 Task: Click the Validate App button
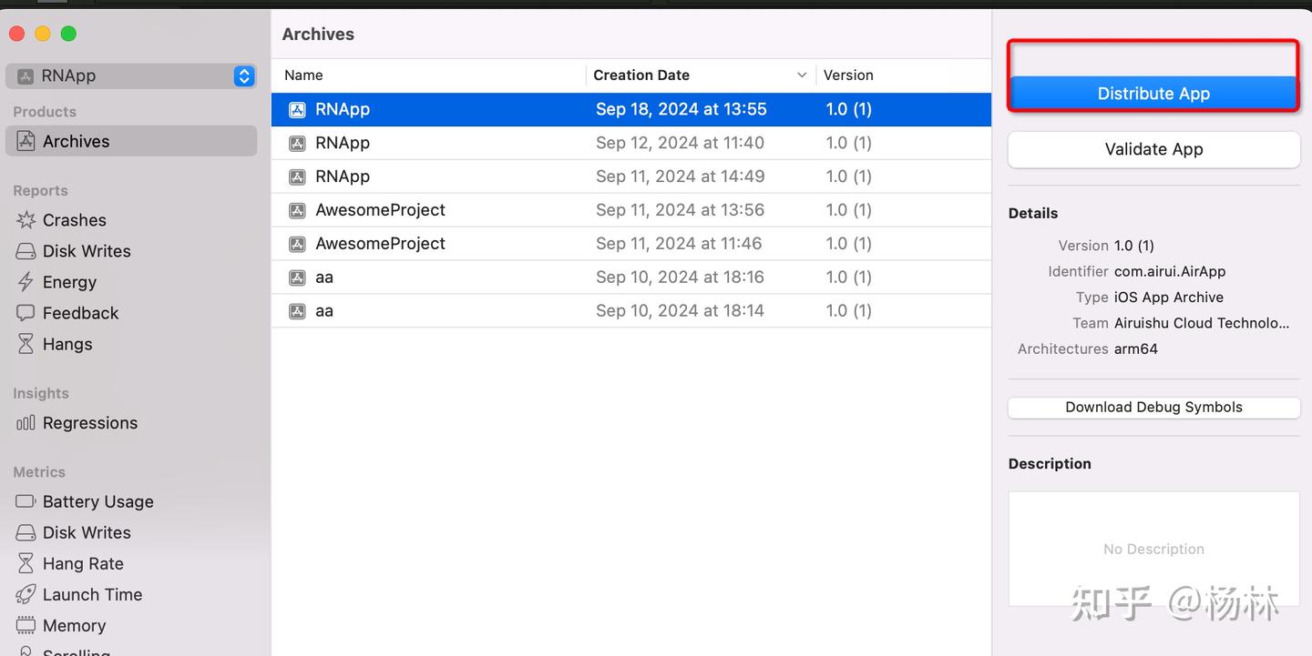coord(1153,149)
